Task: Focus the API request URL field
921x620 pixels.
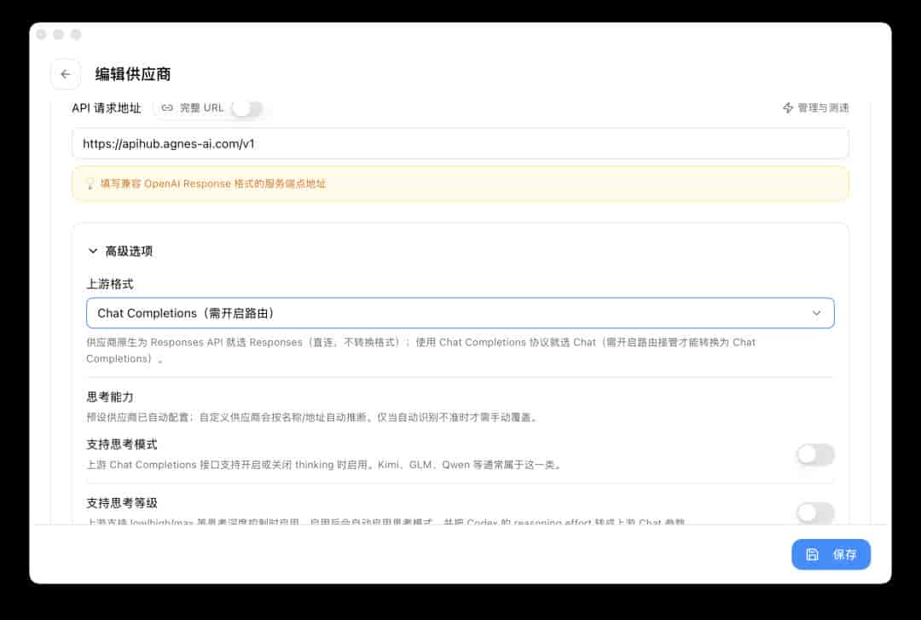Action: coord(460,143)
